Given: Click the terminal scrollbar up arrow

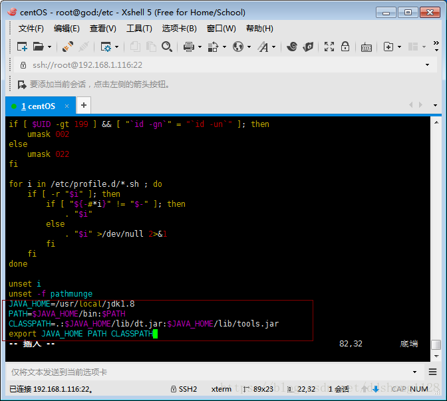Looking at the screenshot, I should click(x=436, y=122).
